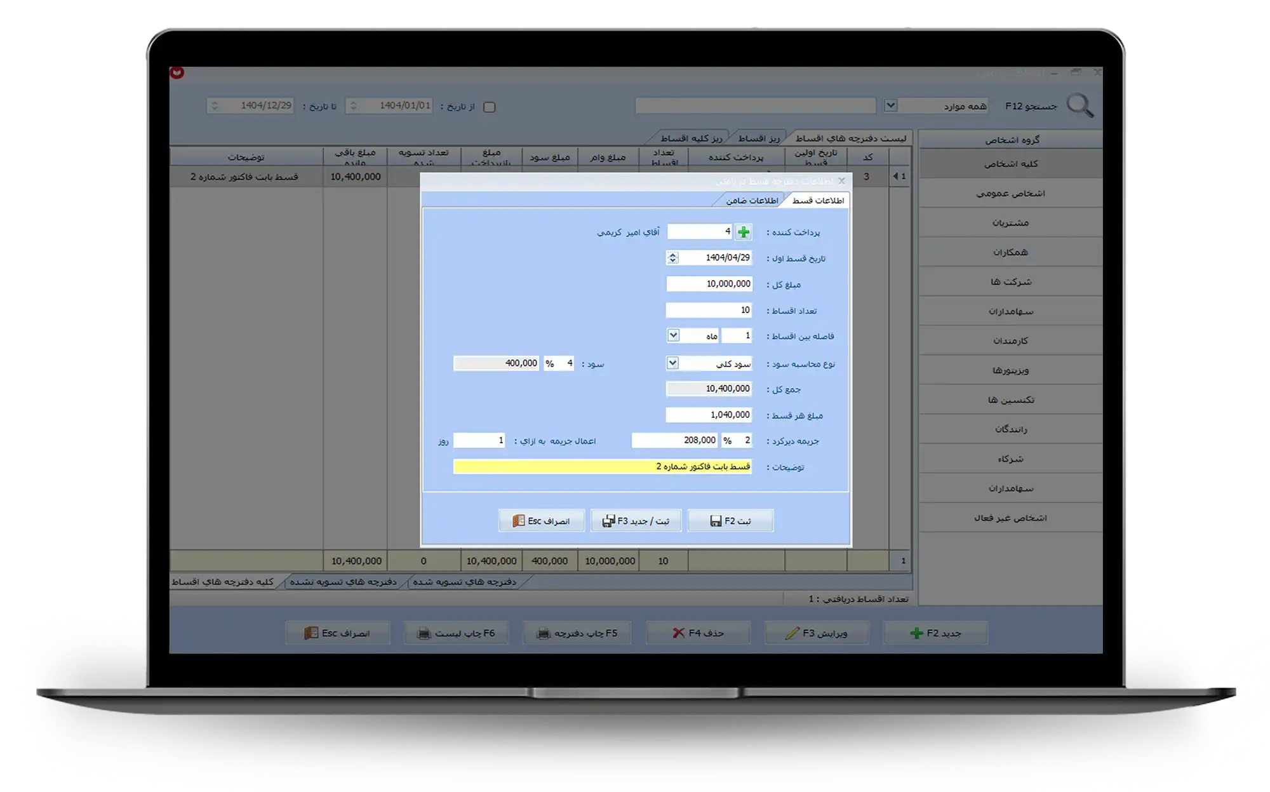Toggle the از تاریخ date filter checkbox
Screen dimensions: 1270x792
pos(489,107)
